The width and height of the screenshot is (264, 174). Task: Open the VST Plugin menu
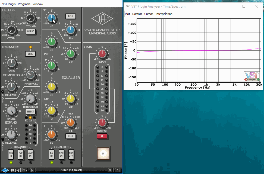tap(9, 4)
